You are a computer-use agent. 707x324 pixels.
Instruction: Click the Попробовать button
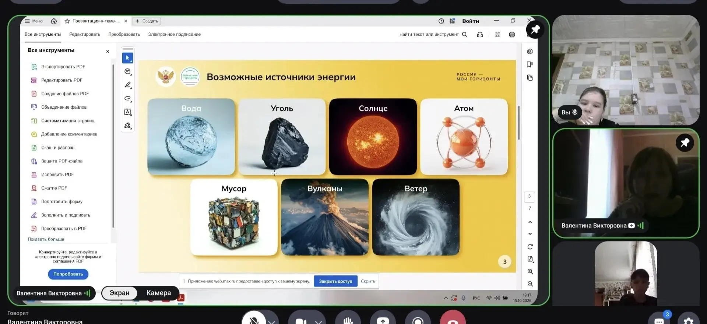tap(68, 274)
